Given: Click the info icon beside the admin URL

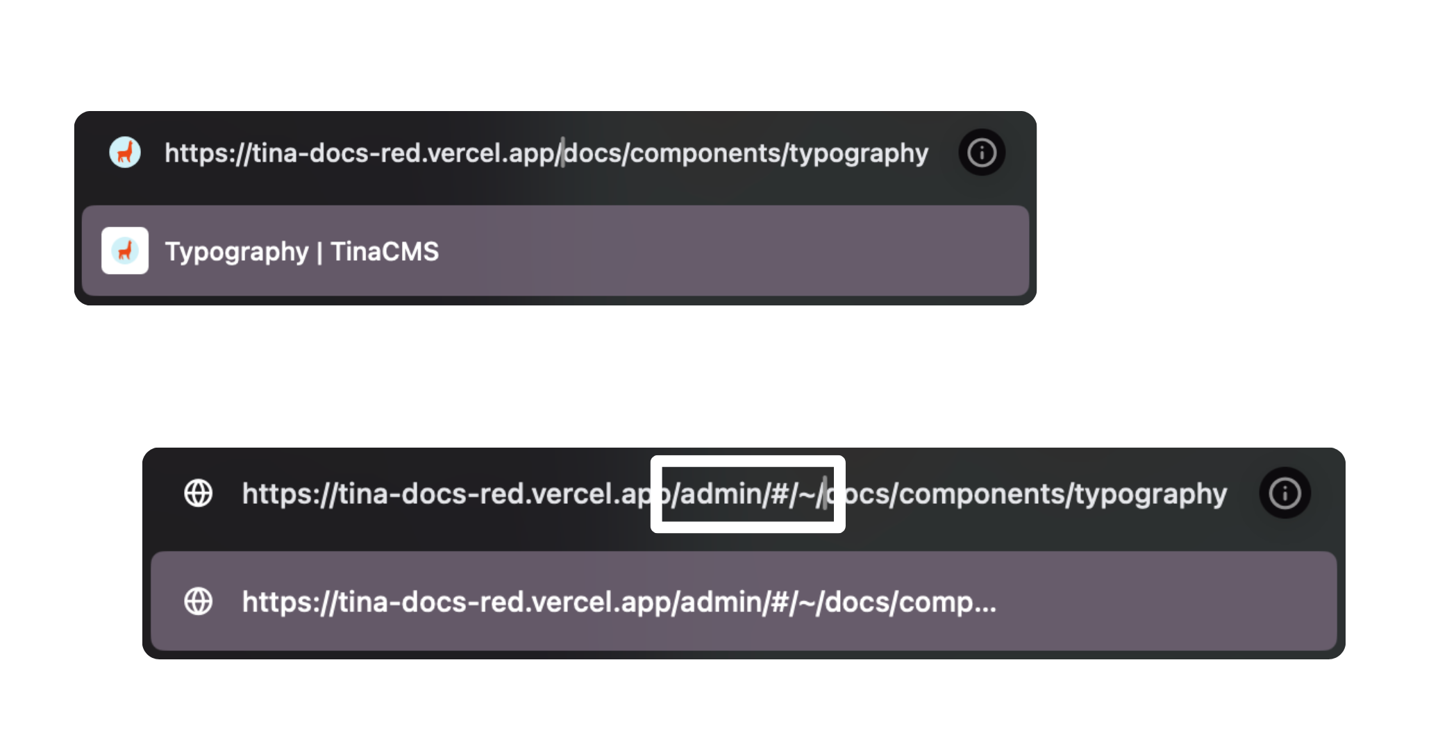Looking at the screenshot, I should pos(1284,493).
